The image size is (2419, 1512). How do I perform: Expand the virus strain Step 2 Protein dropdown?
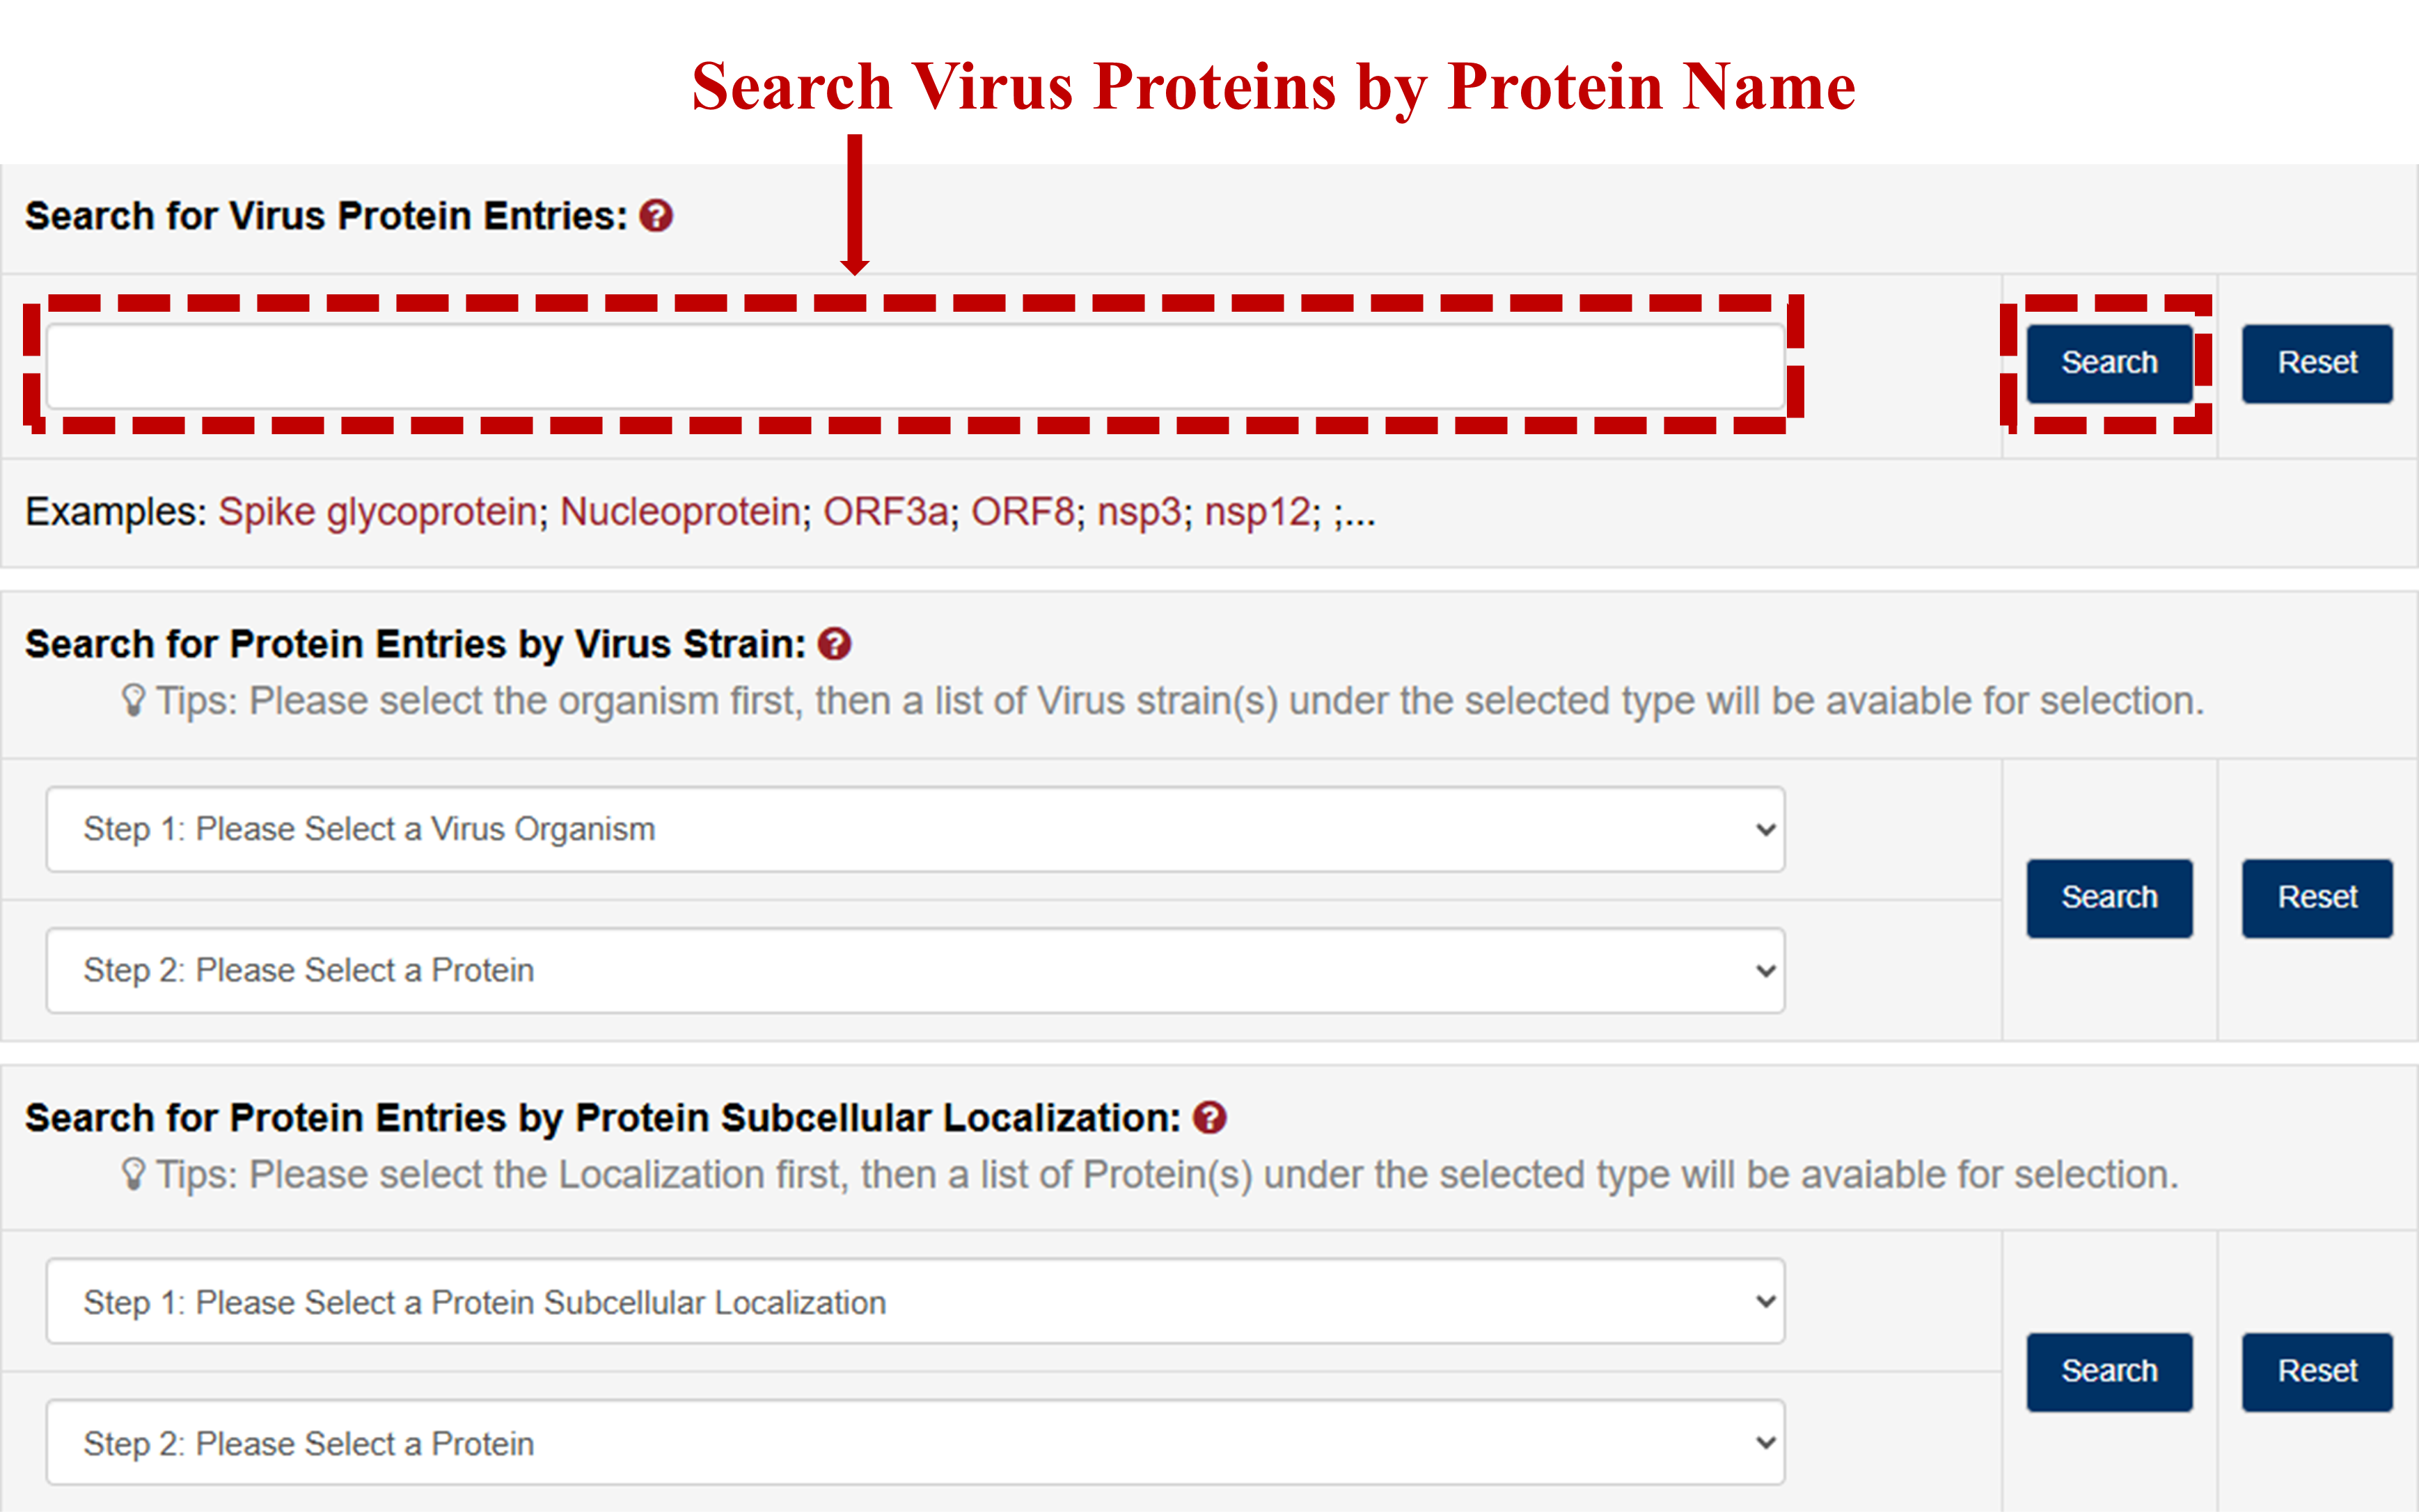(x=915, y=970)
